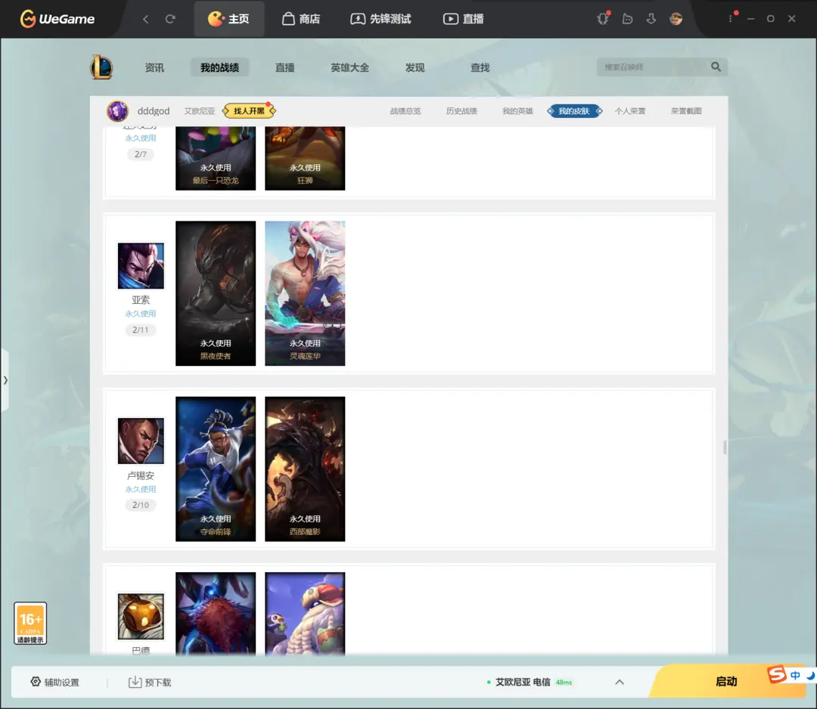This screenshot has width=817, height=709.
Task: Open the 最后一只恐龙 skin card
Action: click(x=216, y=158)
